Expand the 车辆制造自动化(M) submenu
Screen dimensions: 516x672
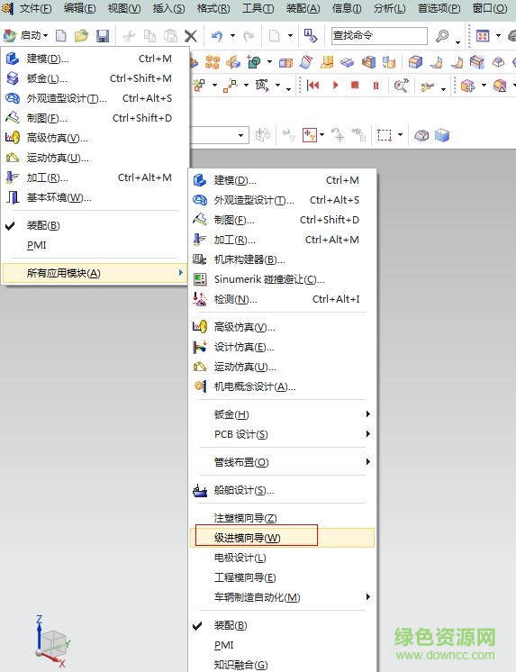(282, 597)
